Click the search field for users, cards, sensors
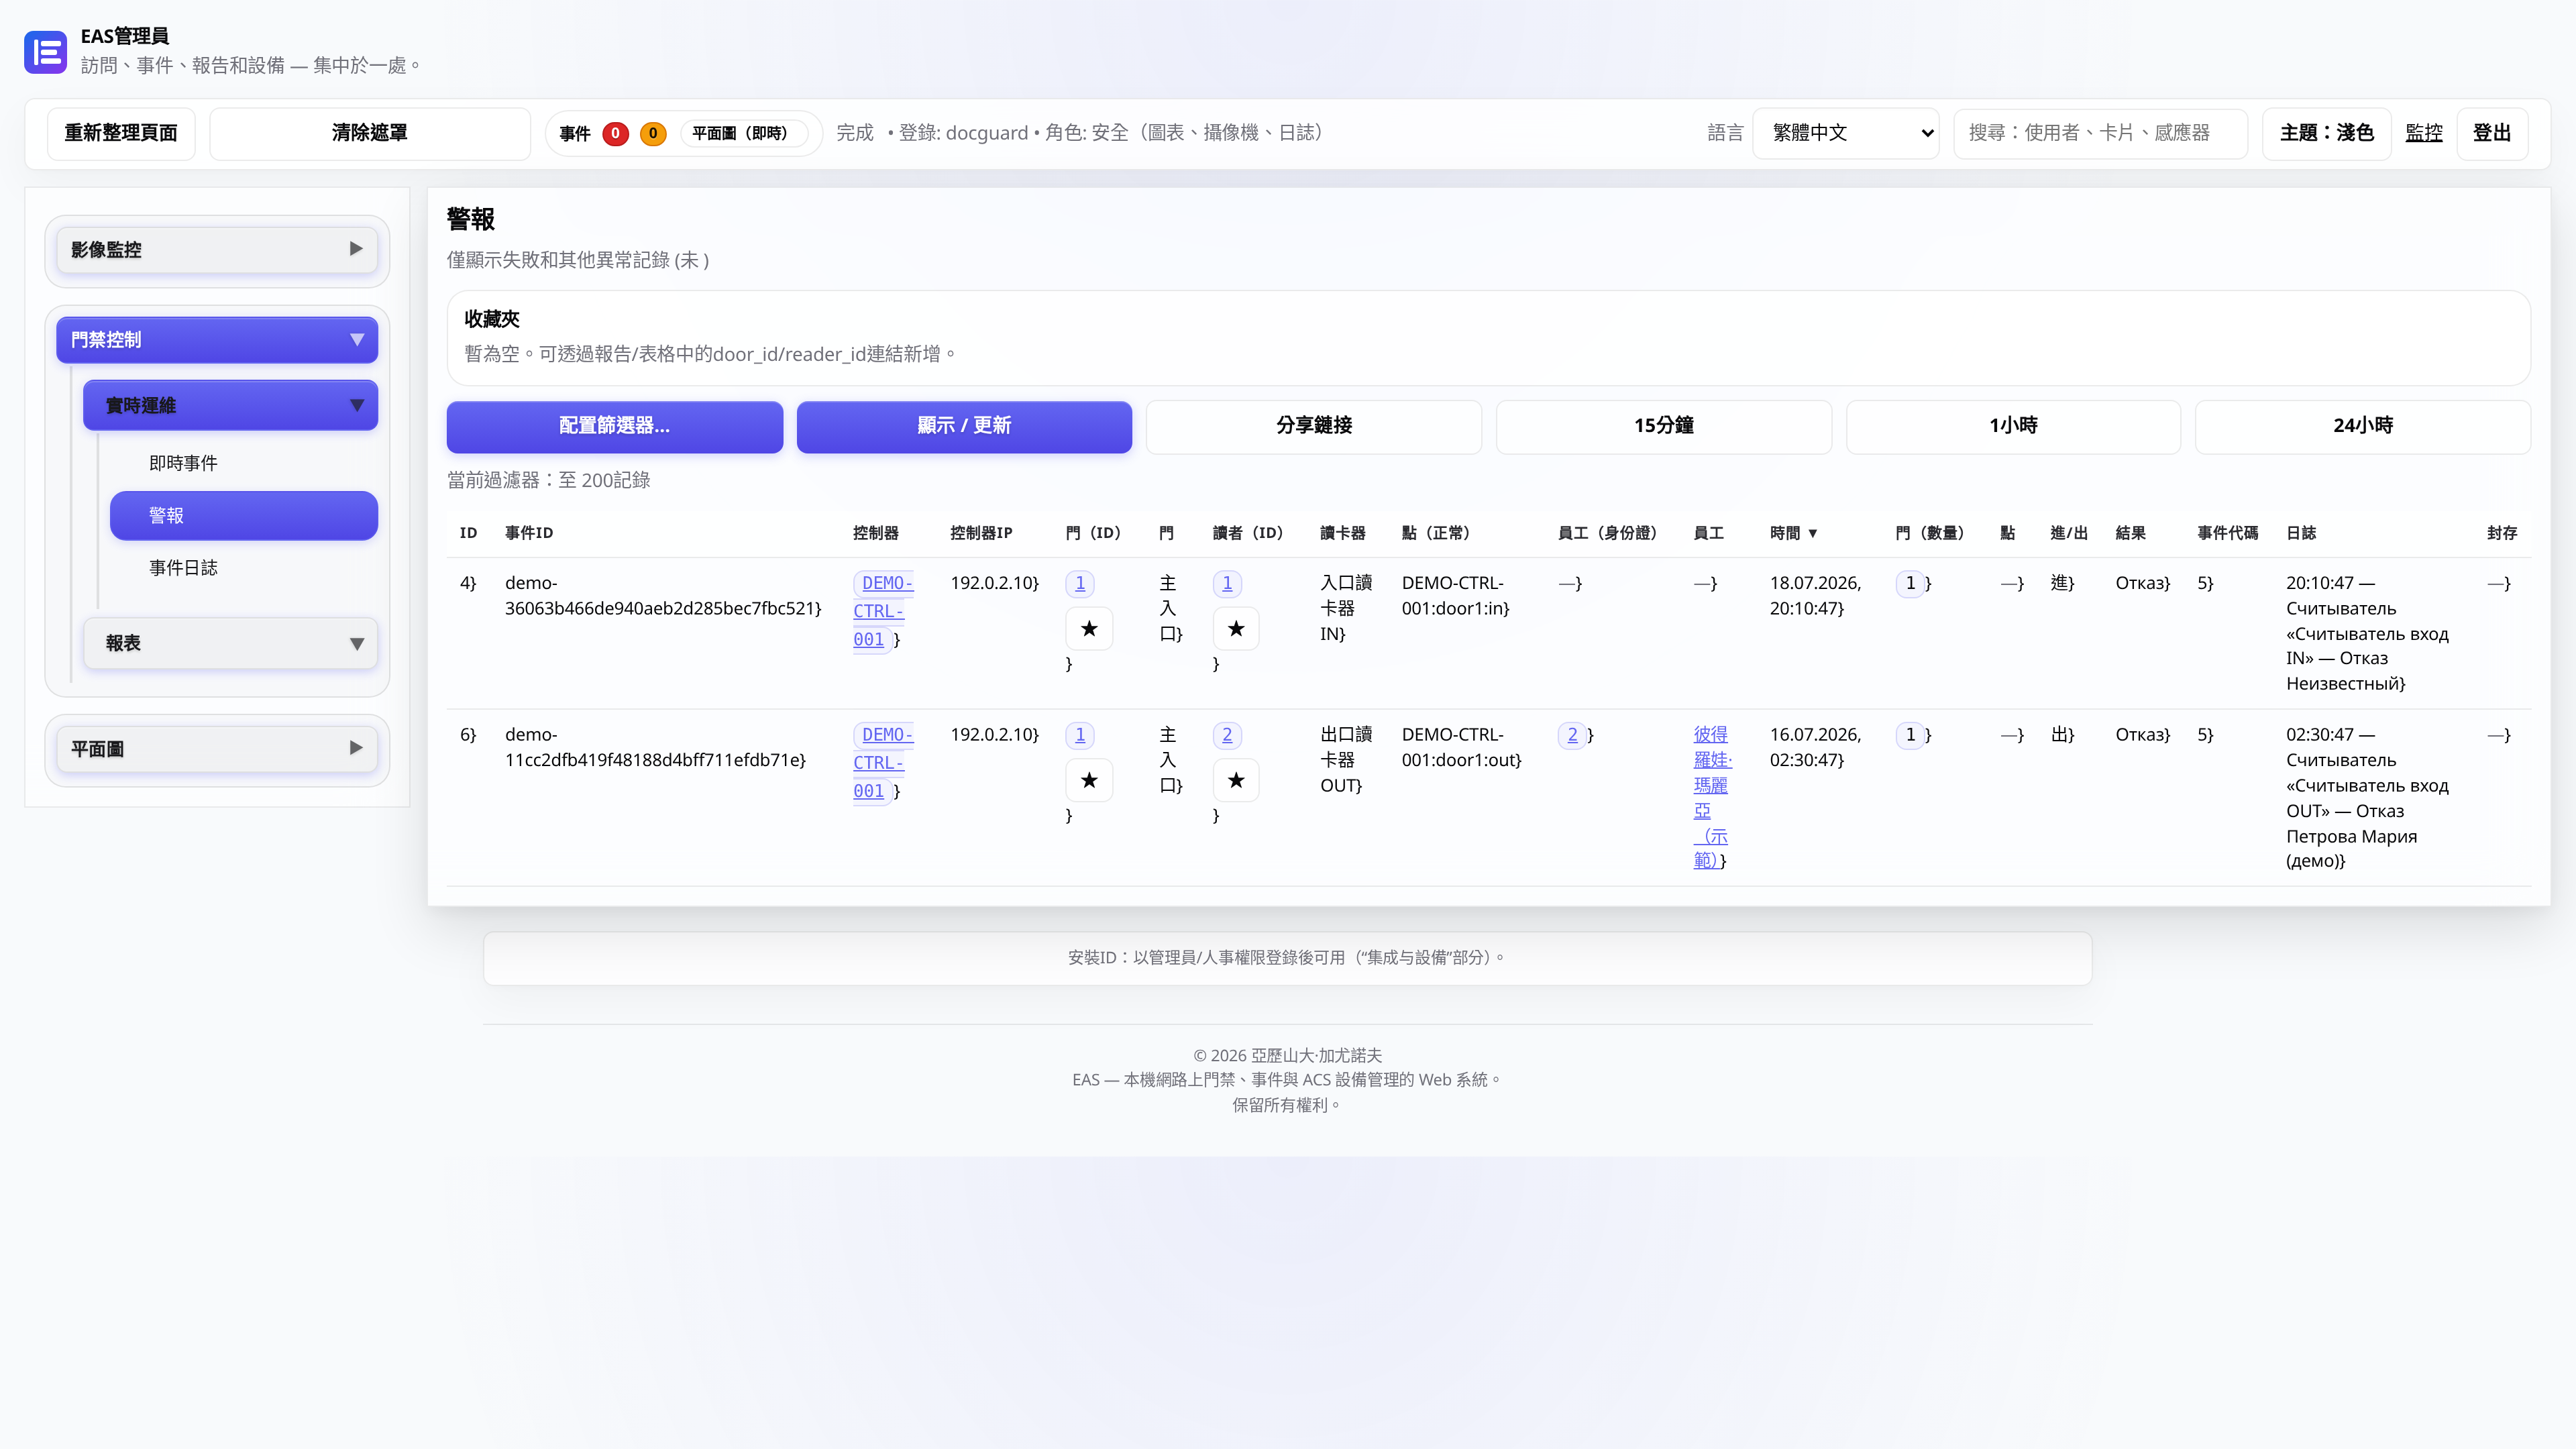This screenshot has height=1449, width=2576. point(2100,133)
